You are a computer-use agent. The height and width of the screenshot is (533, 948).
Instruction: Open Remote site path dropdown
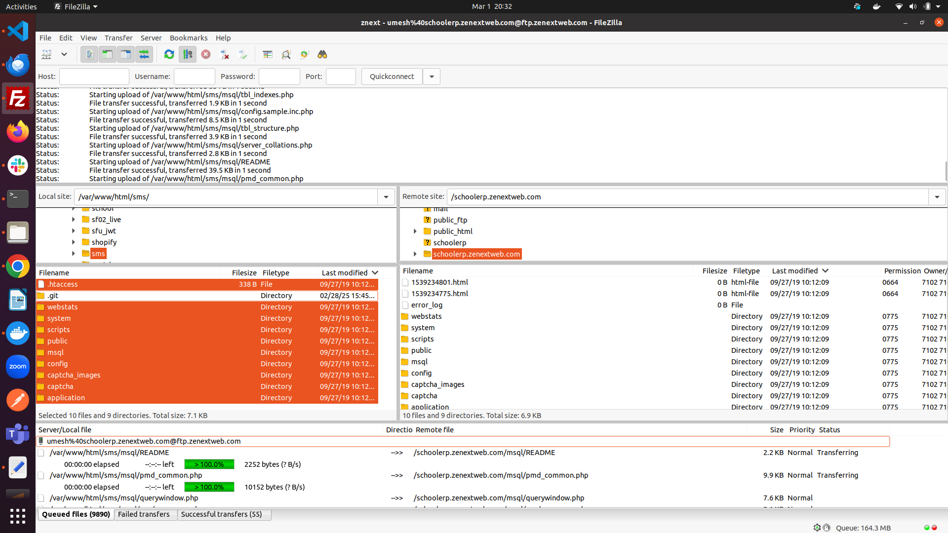[937, 197]
